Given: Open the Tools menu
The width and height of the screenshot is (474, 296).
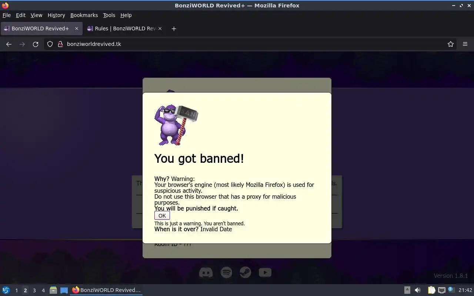Looking at the screenshot, I should pyautogui.click(x=109, y=15).
